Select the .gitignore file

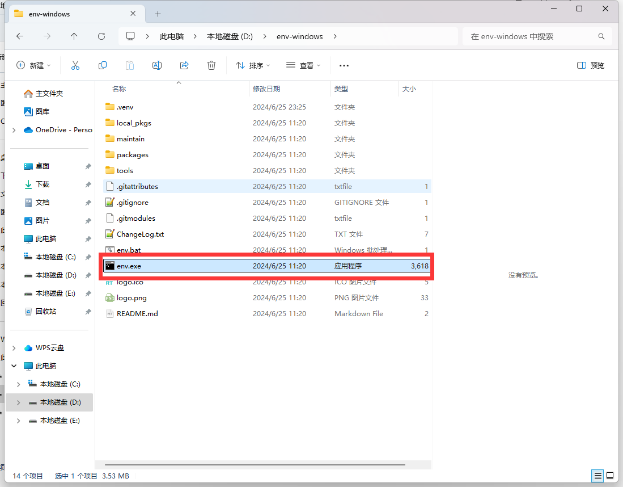[267, 203]
